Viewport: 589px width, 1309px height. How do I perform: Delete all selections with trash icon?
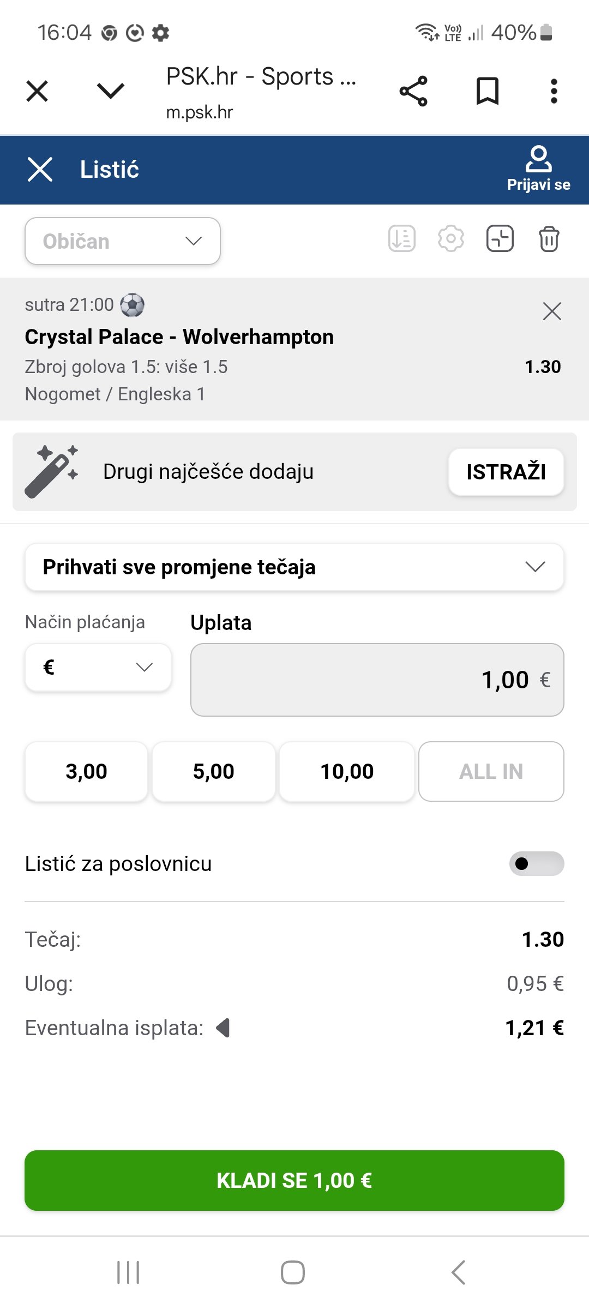pyautogui.click(x=549, y=238)
